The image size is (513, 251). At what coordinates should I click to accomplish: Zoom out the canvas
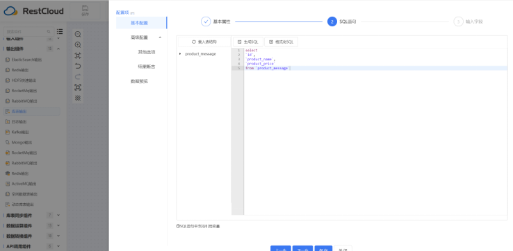78,34
